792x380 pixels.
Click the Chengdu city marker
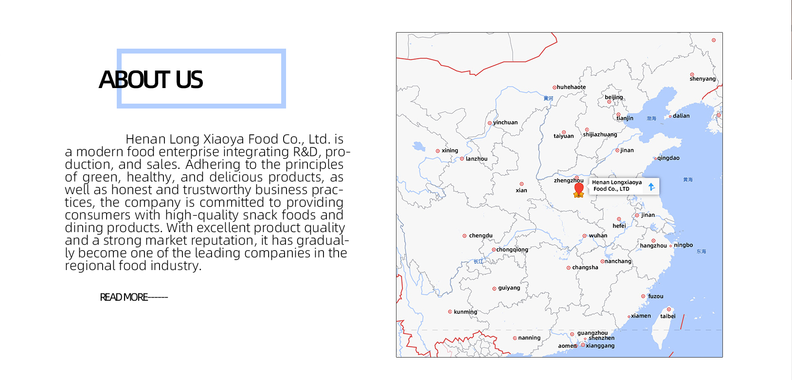pos(465,235)
